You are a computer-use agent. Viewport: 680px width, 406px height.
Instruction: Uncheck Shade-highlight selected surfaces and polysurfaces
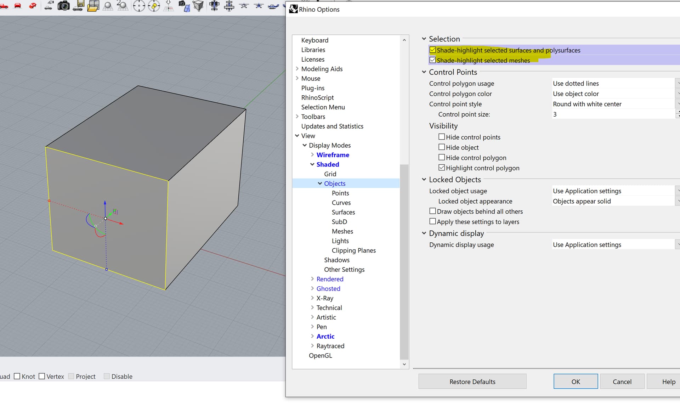point(432,50)
